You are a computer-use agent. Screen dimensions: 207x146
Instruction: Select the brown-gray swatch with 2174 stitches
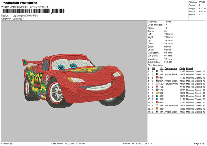tap(157, 90)
